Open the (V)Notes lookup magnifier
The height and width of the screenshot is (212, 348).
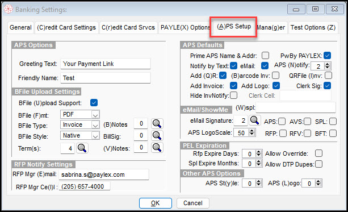coord(157,147)
